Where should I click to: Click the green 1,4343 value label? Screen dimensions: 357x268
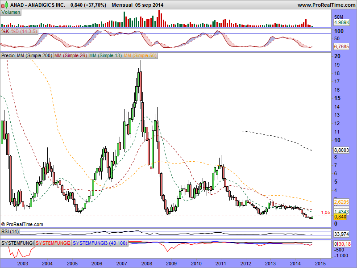click(x=341, y=212)
